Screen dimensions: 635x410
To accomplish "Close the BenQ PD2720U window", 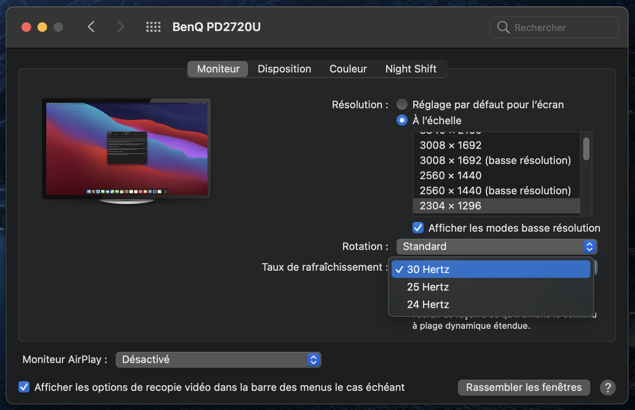I will (x=26, y=27).
